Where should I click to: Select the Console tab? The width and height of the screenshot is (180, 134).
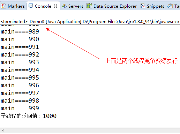(43, 6)
